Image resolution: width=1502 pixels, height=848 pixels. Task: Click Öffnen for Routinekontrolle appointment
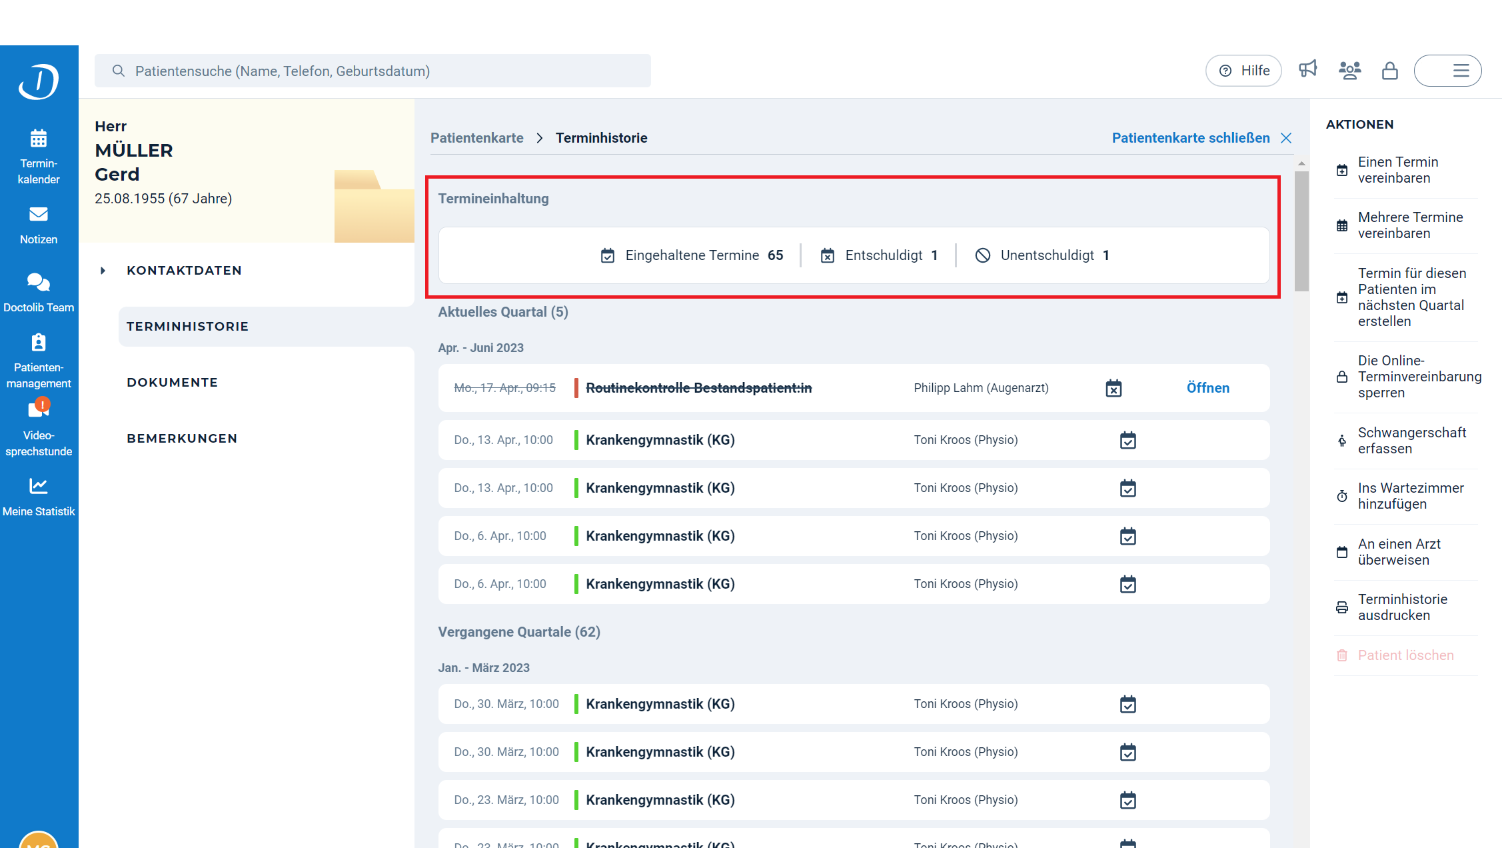(x=1207, y=388)
